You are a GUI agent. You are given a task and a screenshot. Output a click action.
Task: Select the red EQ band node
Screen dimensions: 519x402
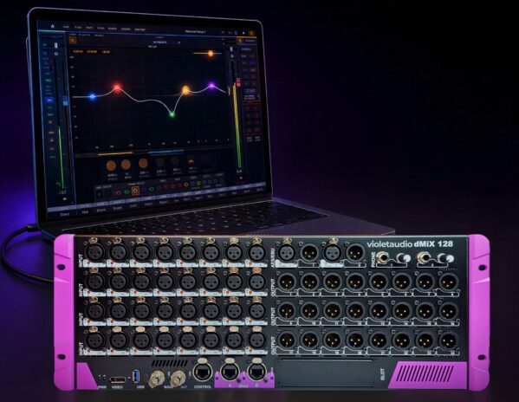(x=117, y=88)
